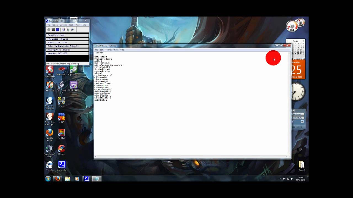Open CamStudio Options menu
The height and width of the screenshot is (198, 353).
point(63,25)
